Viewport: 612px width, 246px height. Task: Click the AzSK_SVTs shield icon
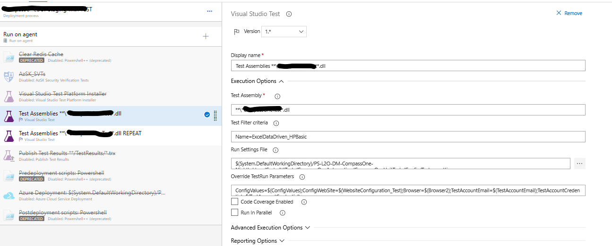tap(9, 77)
